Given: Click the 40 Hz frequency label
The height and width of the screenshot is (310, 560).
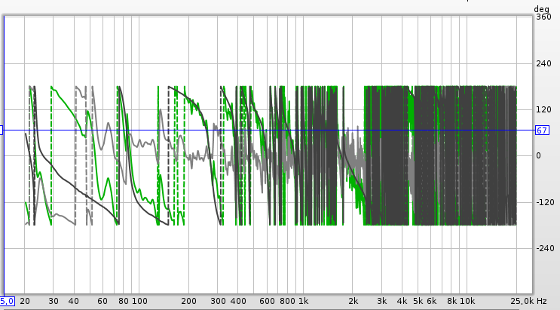Looking at the screenshot, I should coord(74,301).
